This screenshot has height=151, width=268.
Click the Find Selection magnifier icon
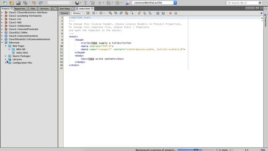point(111,13)
